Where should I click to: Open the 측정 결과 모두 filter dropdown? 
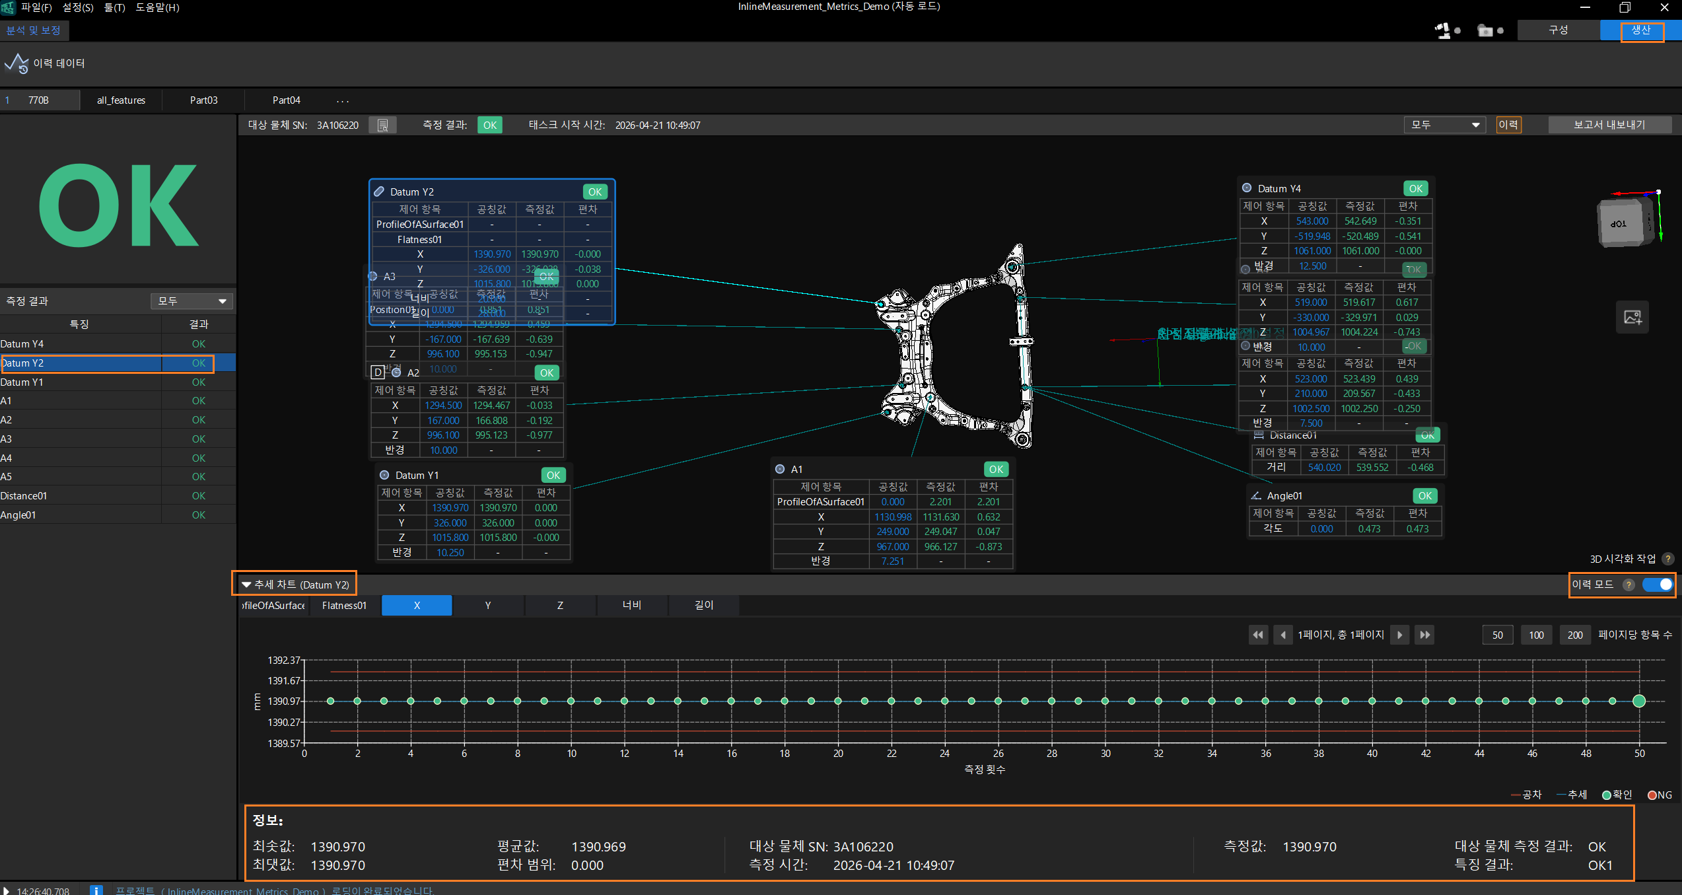(192, 301)
